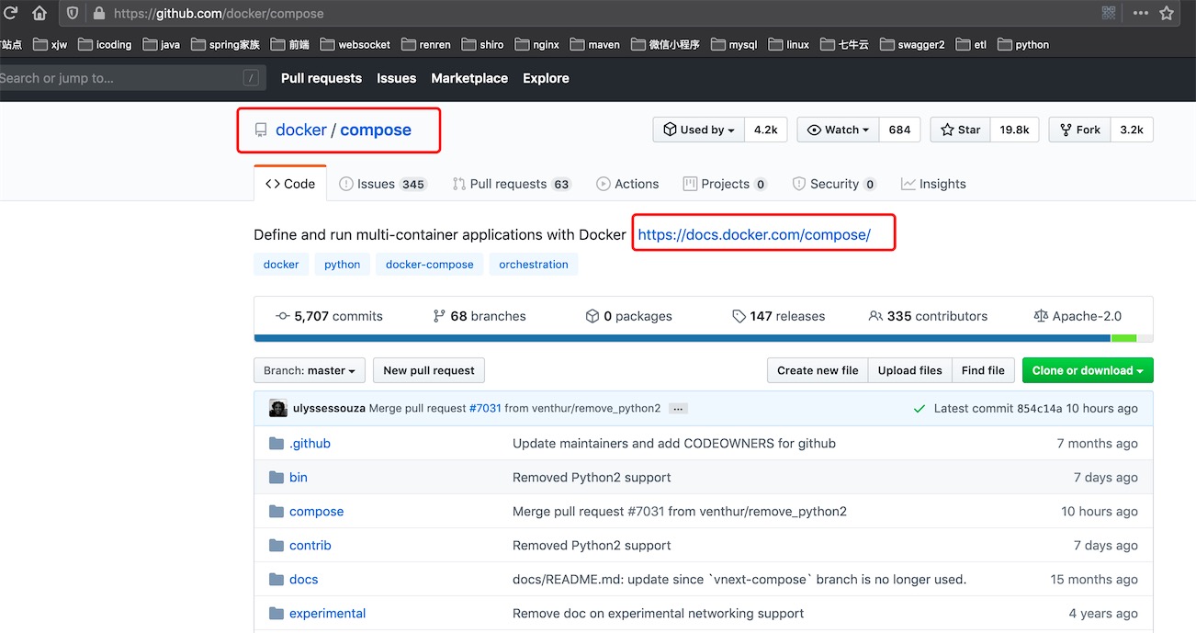This screenshot has width=1196, height=633.
Task: Switch to the Code tab
Action: pyautogui.click(x=290, y=184)
